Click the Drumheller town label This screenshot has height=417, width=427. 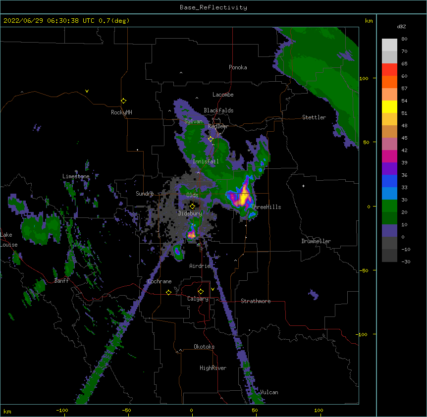316,241
